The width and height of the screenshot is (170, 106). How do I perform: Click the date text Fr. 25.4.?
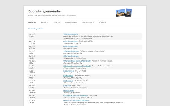point(32,71)
